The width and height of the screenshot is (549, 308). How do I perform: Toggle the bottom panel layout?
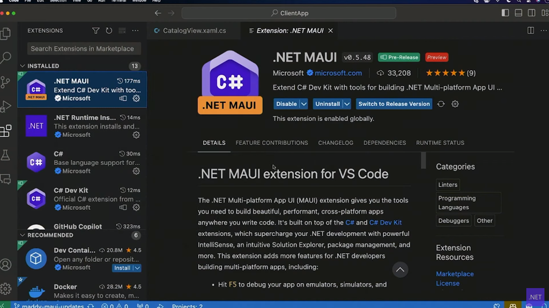pos(518,13)
